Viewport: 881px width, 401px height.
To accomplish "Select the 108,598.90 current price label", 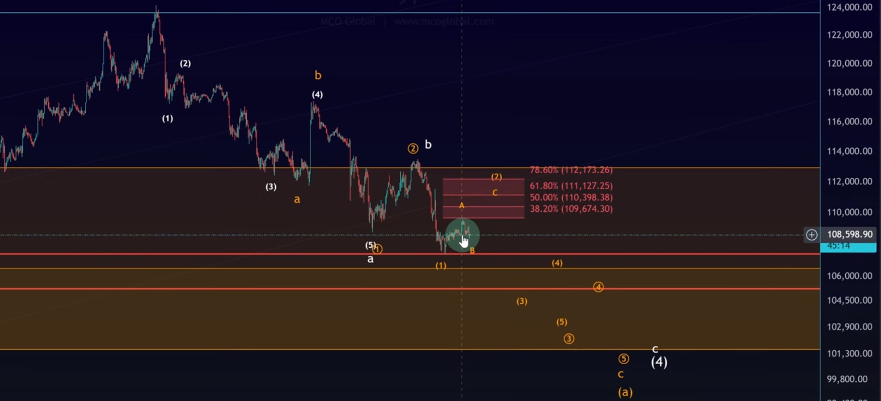I will [849, 234].
